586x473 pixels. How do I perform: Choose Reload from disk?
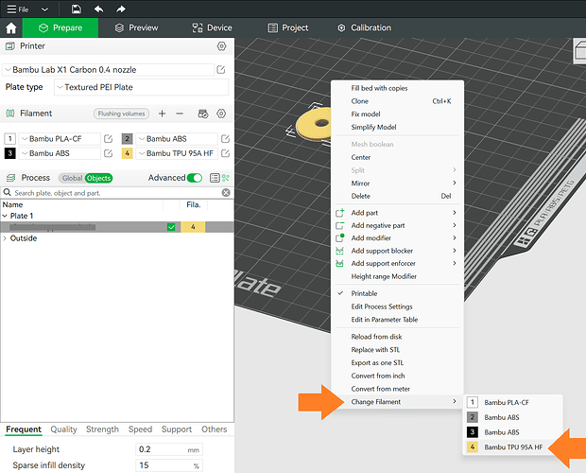click(x=376, y=337)
